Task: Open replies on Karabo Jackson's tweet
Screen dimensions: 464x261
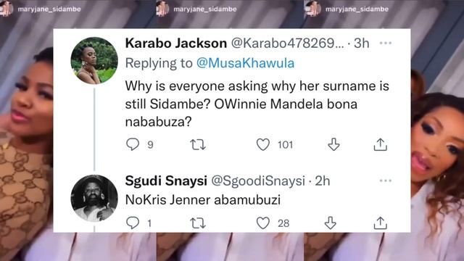Action: [x=133, y=144]
